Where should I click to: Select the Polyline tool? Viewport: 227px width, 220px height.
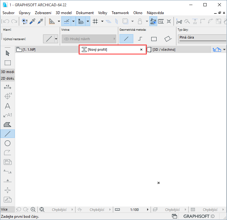pyautogui.click(x=8, y=153)
